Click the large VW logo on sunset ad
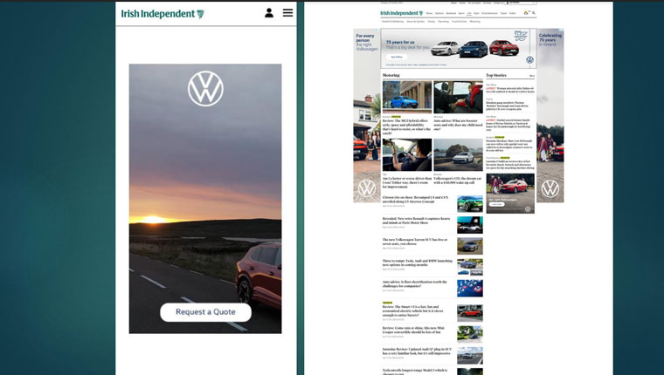The height and width of the screenshot is (375, 664). [x=205, y=88]
